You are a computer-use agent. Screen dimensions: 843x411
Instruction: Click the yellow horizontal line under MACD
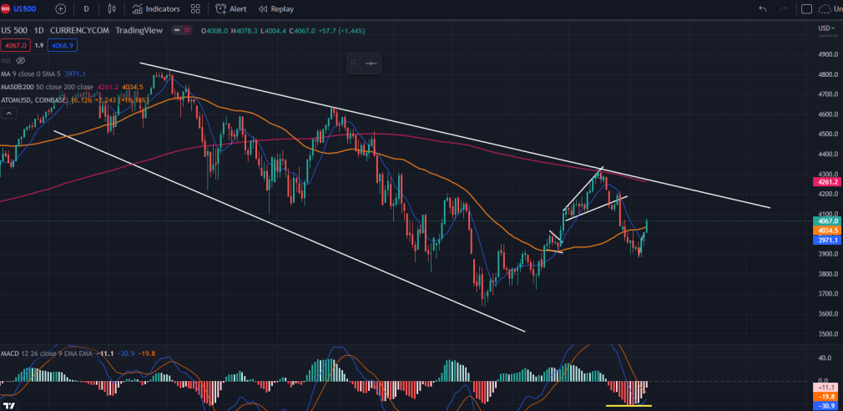coord(628,405)
